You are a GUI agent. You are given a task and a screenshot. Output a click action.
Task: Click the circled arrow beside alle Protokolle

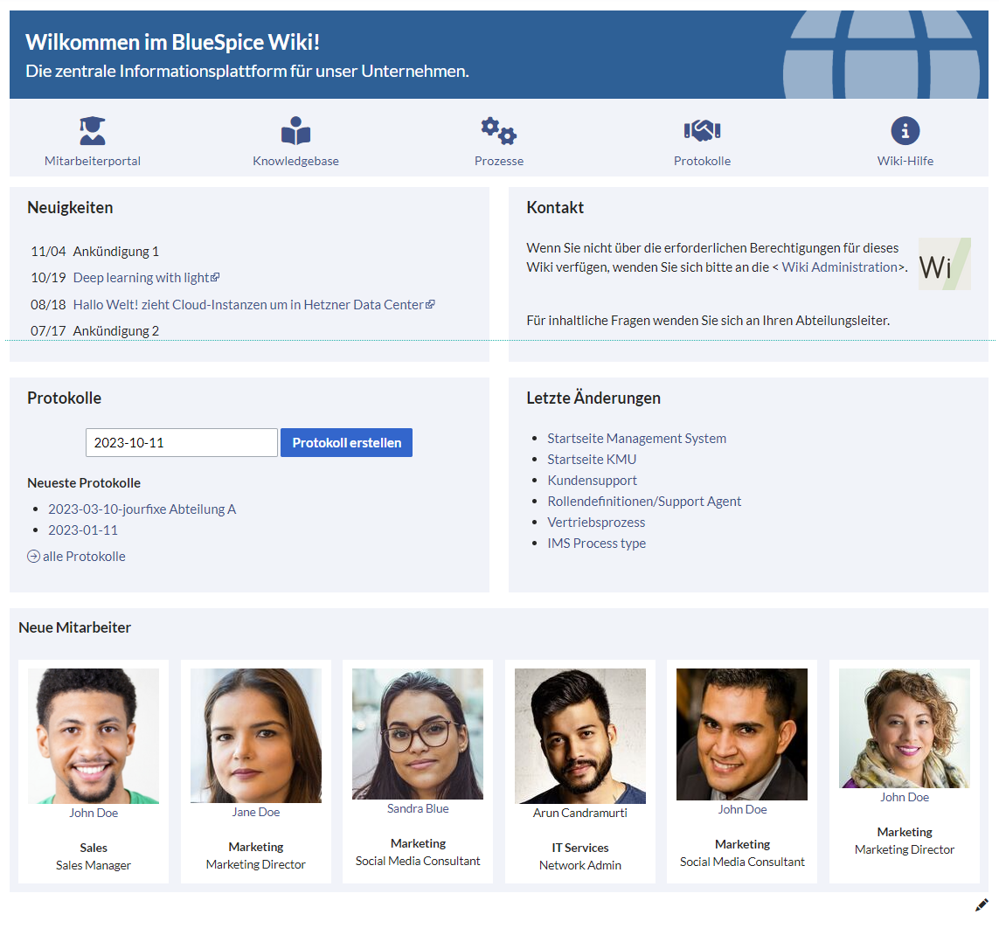[x=34, y=556]
